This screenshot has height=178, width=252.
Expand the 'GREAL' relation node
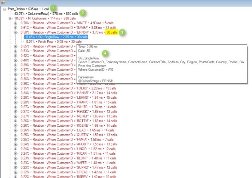pos(15,172)
